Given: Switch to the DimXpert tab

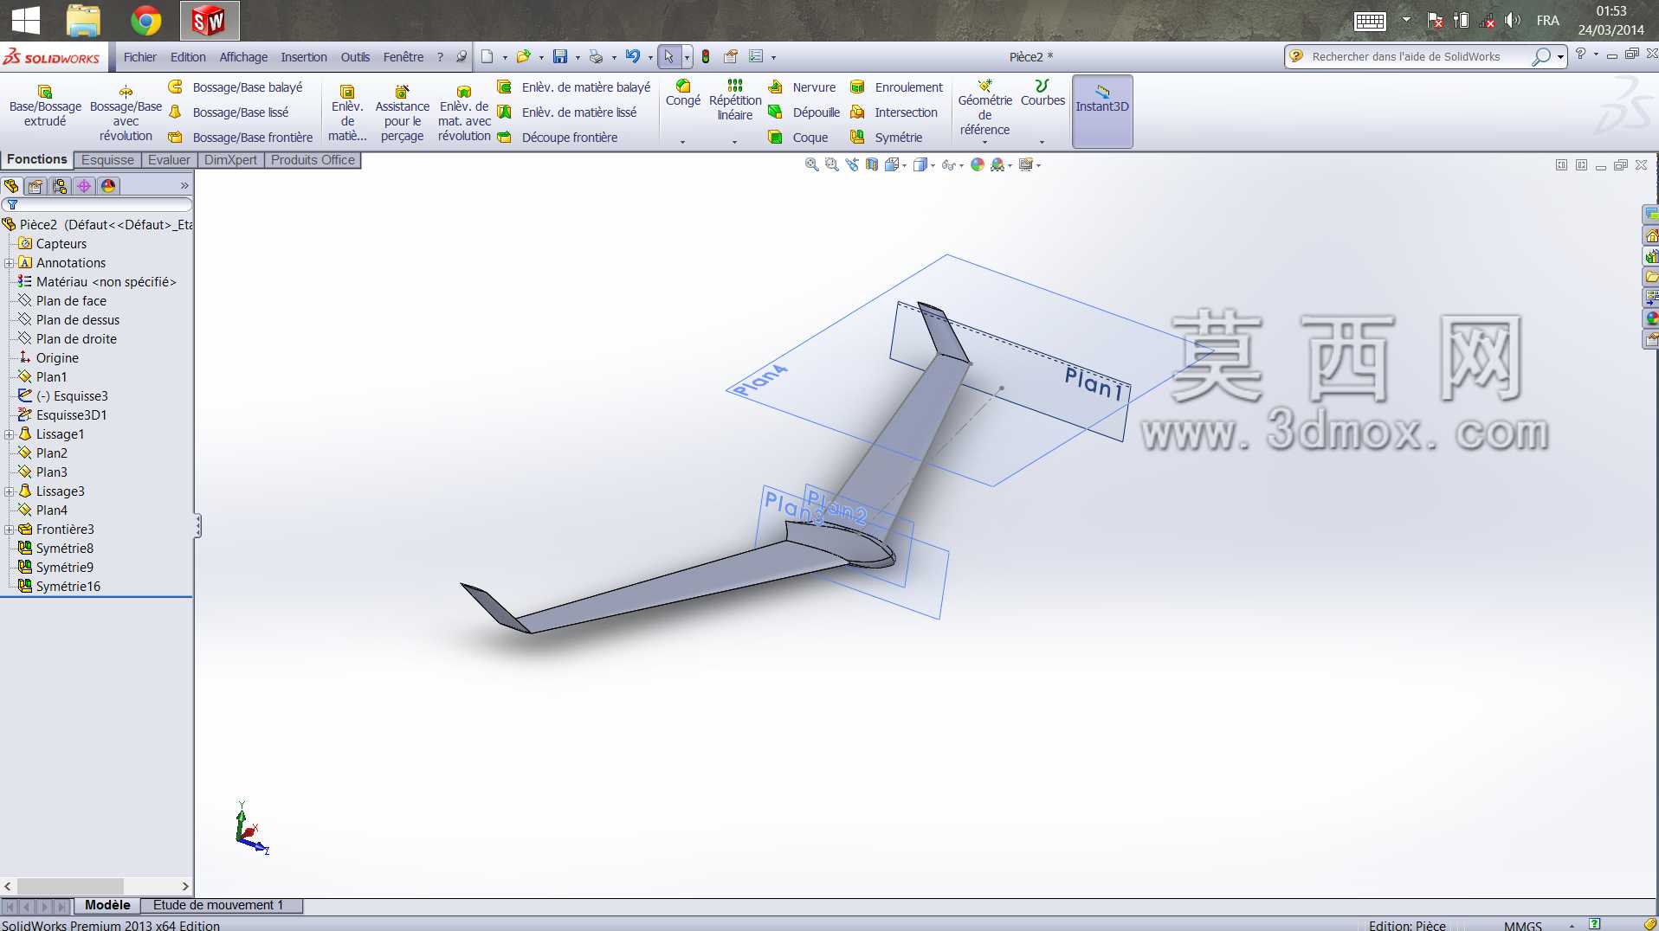Looking at the screenshot, I should [230, 160].
